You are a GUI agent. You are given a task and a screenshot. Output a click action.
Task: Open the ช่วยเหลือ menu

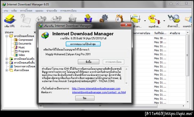pyautogui.click(x=52, y=11)
